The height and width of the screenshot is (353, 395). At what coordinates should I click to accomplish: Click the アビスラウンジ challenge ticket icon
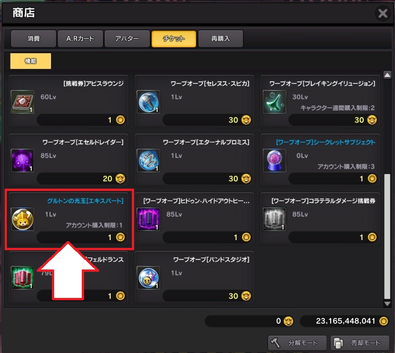(23, 102)
